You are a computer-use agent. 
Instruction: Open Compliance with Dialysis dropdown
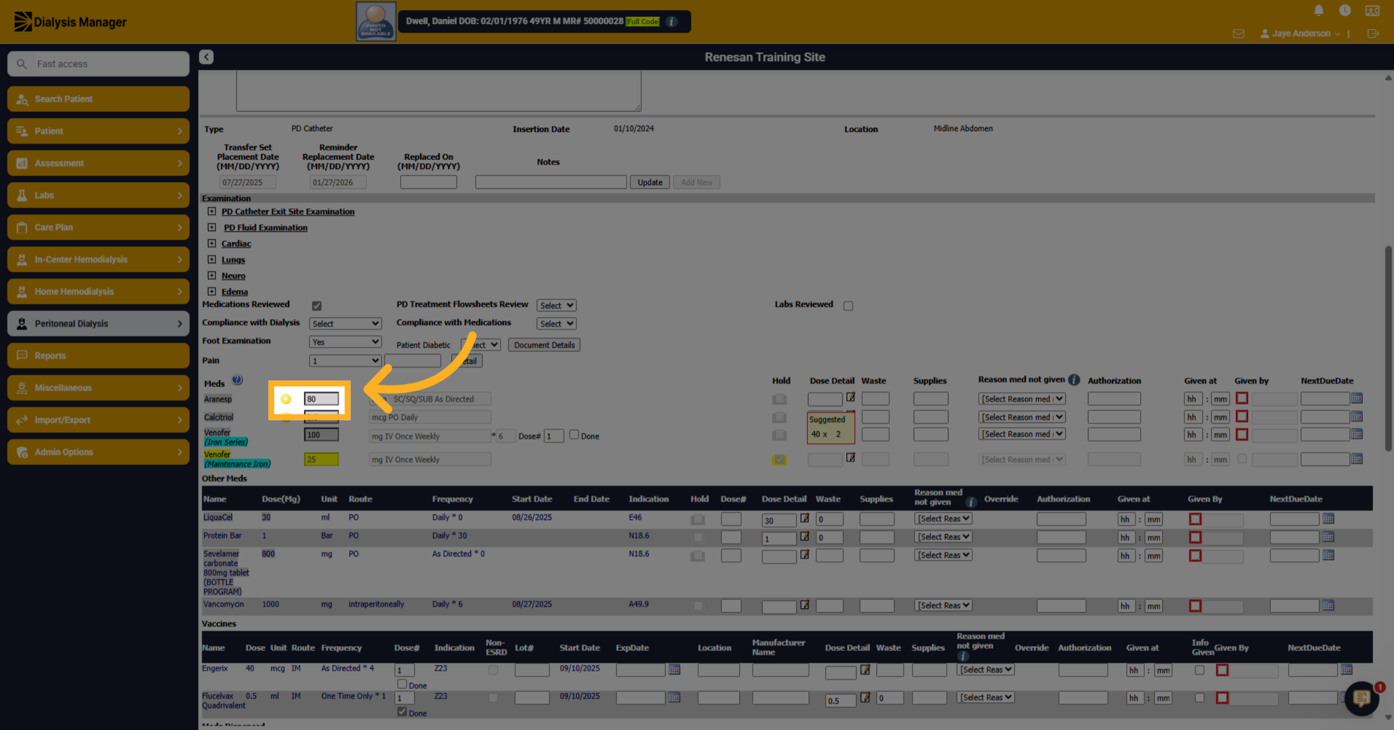point(345,323)
